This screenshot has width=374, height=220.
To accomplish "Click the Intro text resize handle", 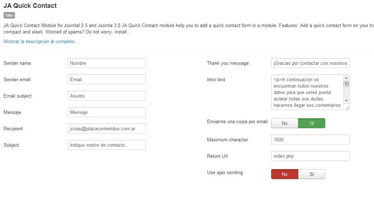I will tap(347, 108).
